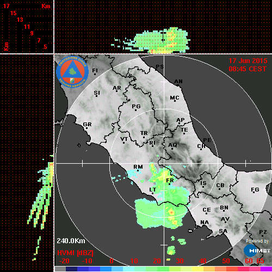272x272 pixels.
Task: Click the Protezione Civile Regione Abruzzo logo
Action: click(72, 72)
